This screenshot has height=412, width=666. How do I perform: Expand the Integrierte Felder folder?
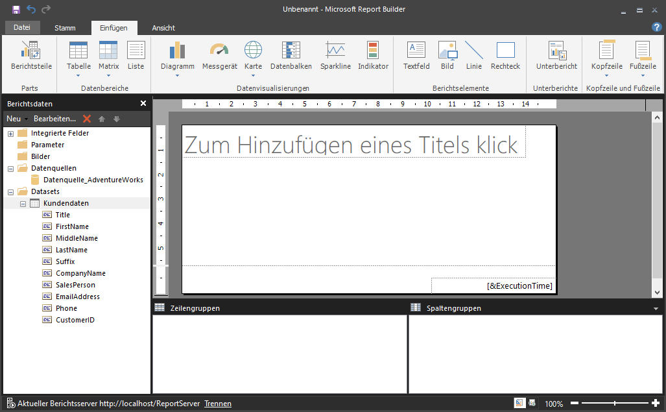10,134
